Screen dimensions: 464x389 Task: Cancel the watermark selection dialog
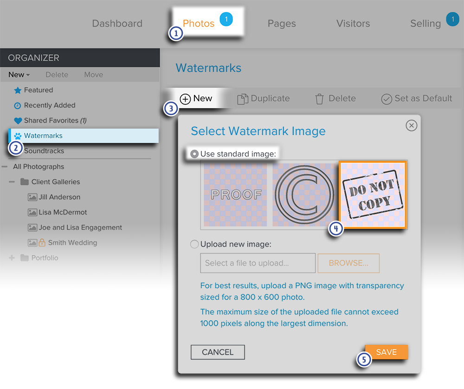[218, 352]
